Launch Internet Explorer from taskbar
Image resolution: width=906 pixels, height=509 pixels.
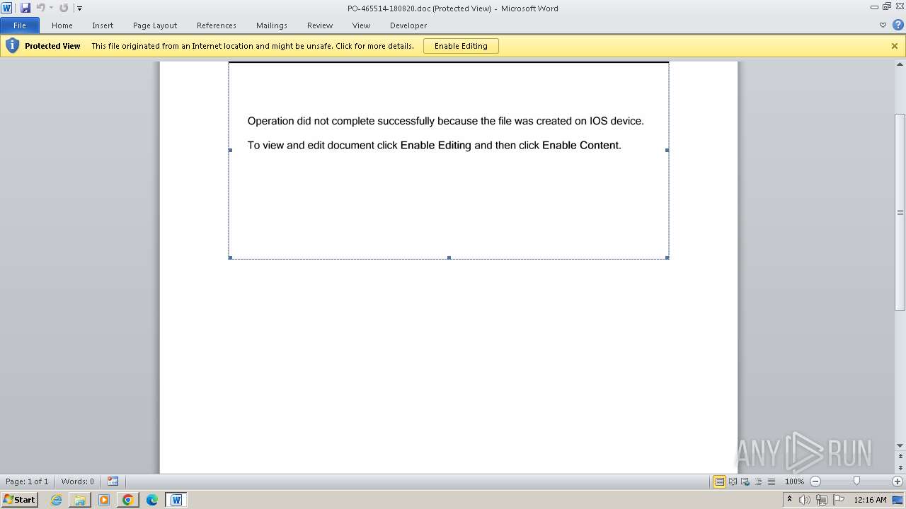pos(57,499)
